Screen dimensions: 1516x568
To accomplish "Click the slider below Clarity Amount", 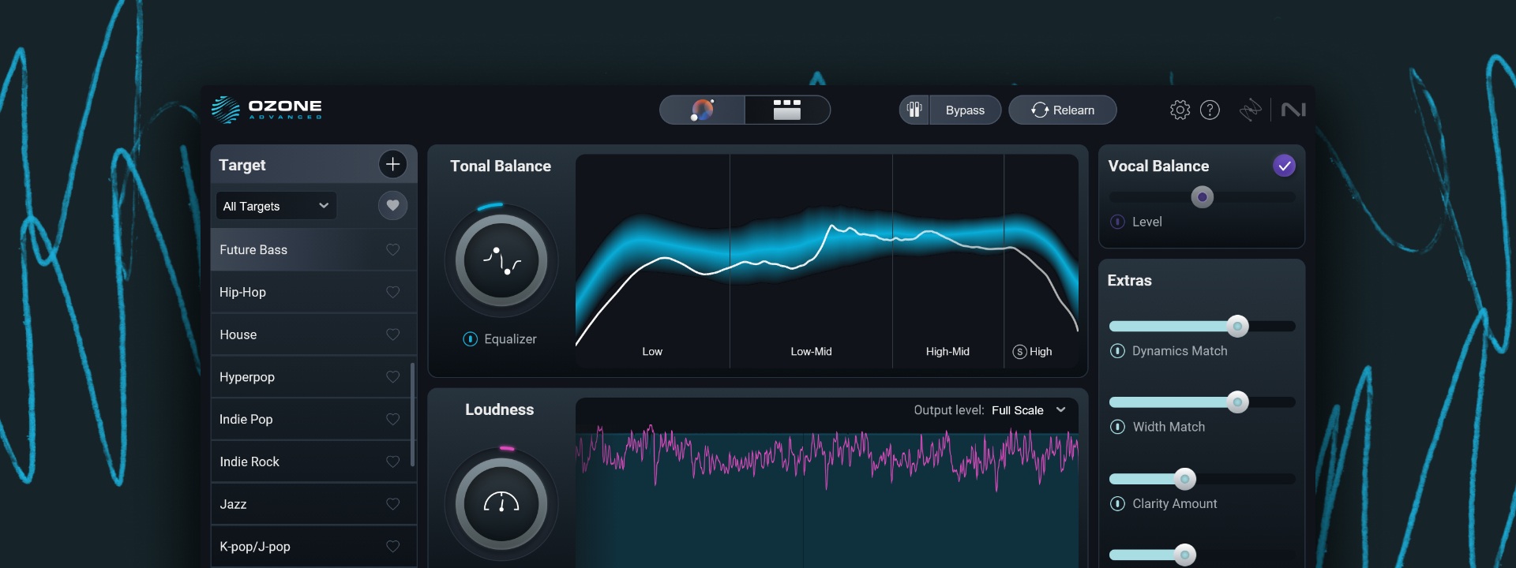I will coord(1202,555).
